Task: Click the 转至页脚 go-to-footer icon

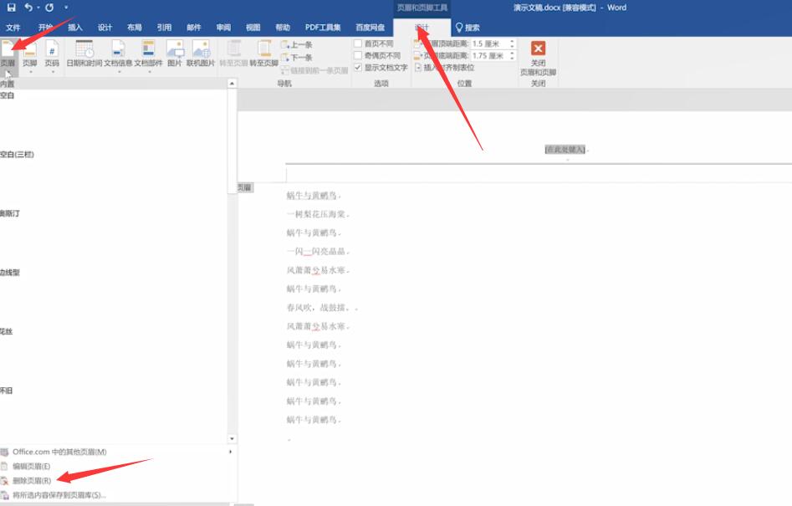Action: 264,49
